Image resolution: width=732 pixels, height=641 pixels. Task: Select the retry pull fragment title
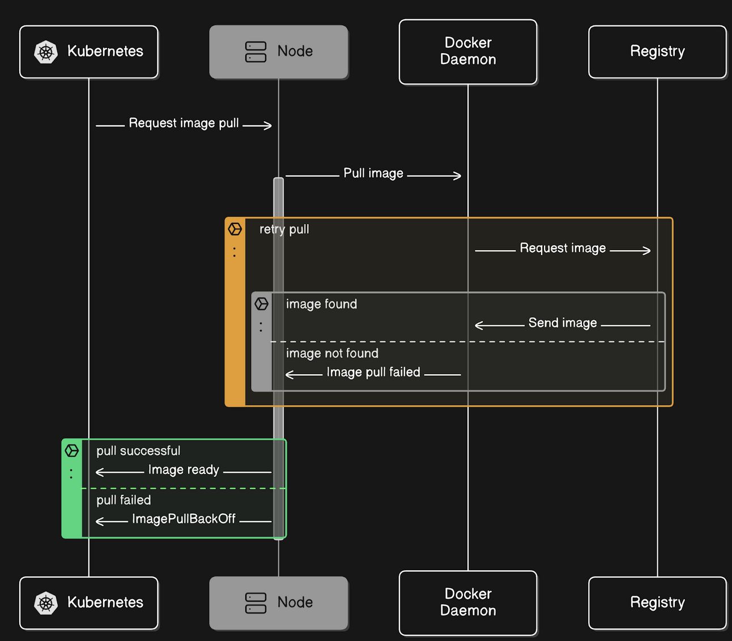point(284,229)
